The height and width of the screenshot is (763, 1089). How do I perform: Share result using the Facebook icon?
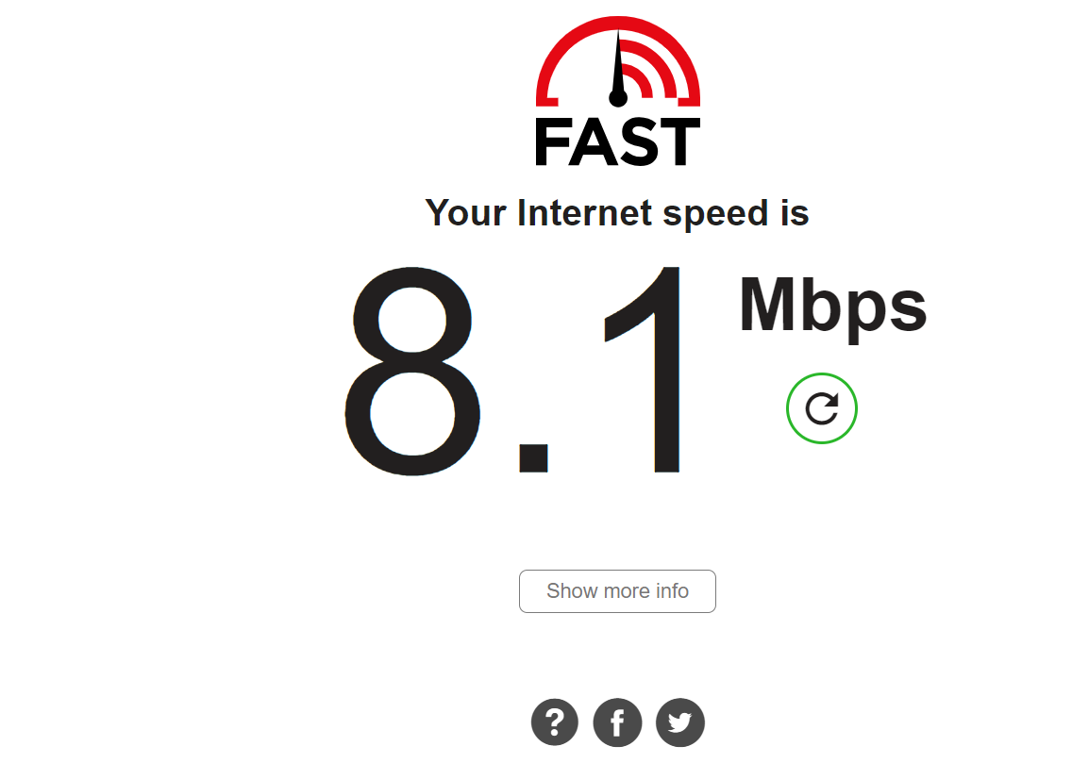pos(617,722)
